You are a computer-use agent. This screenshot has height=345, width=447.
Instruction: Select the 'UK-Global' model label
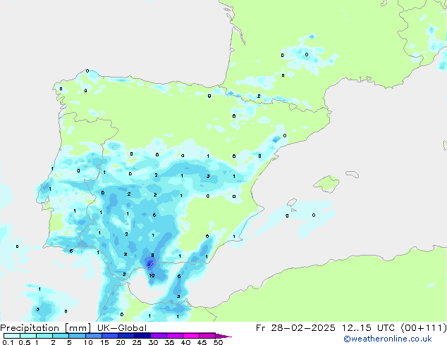pos(122,328)
